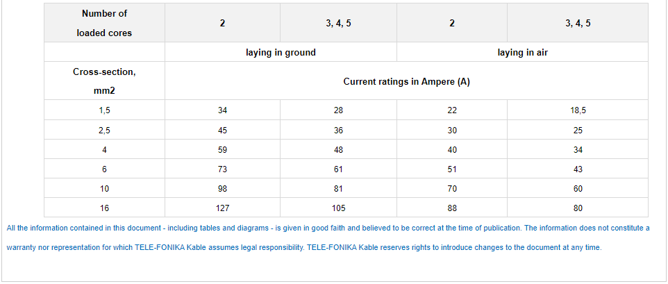Click the first line of the blue disclaimer text

[328, 228]
